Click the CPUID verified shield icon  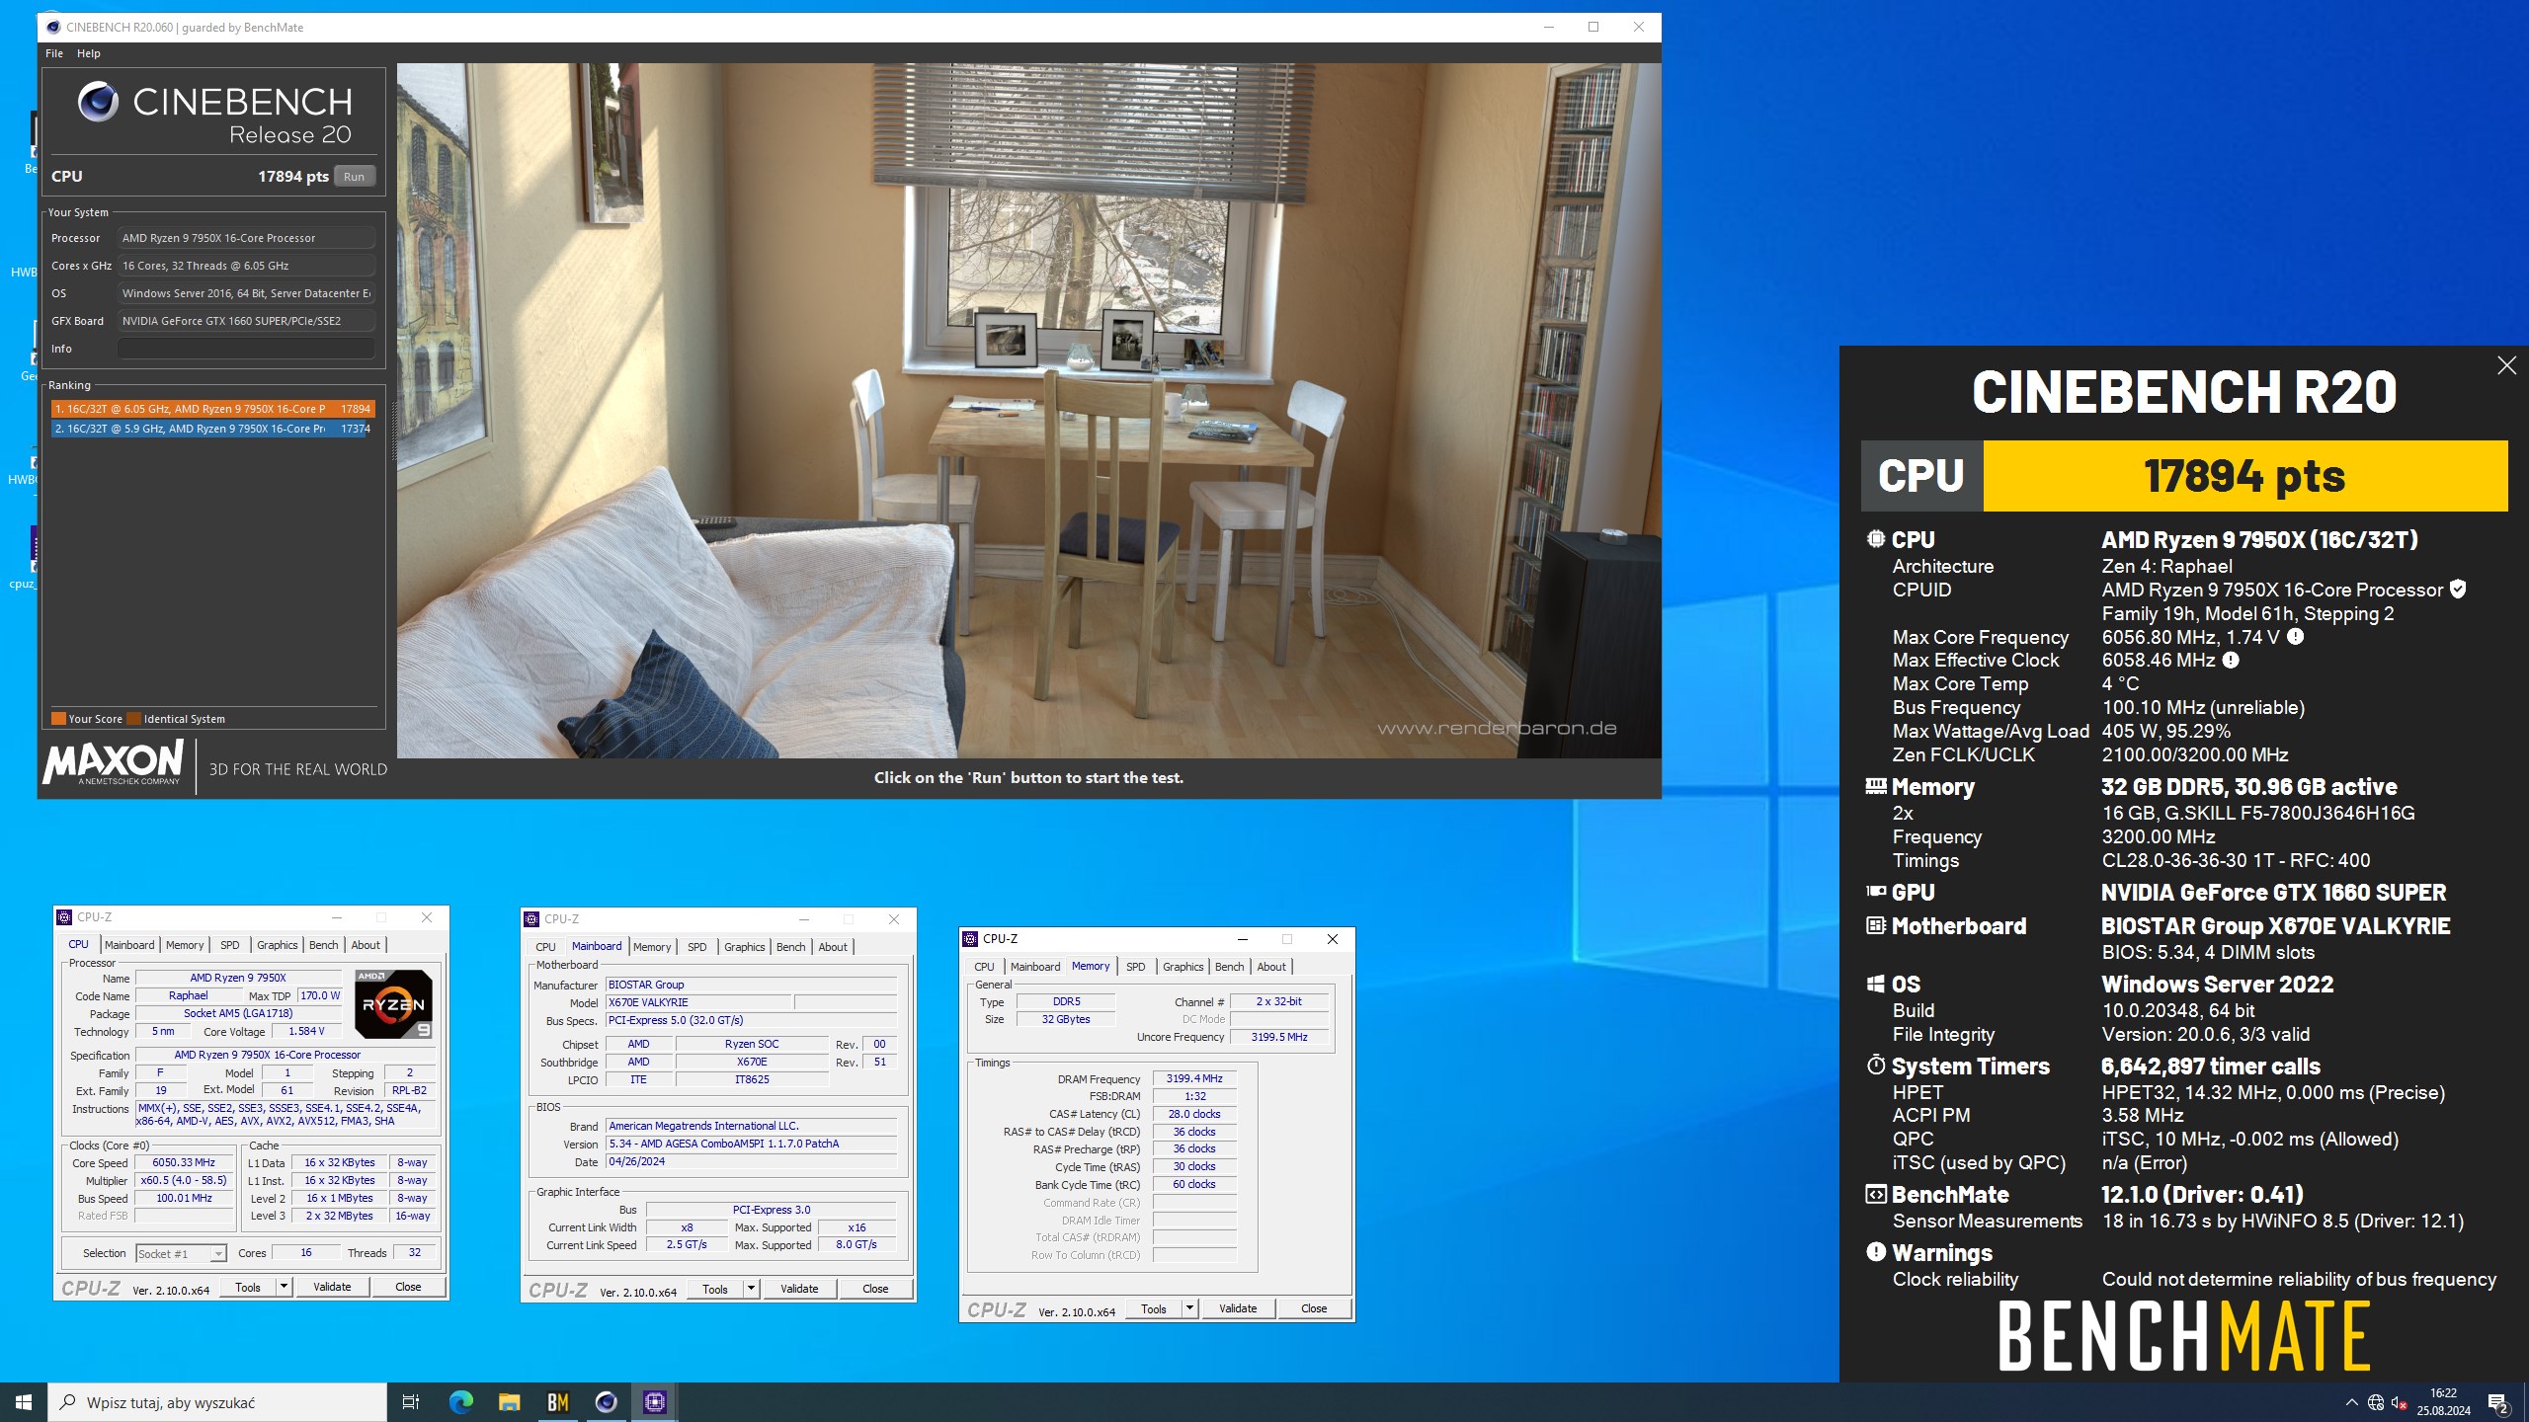pos(2458,590)
